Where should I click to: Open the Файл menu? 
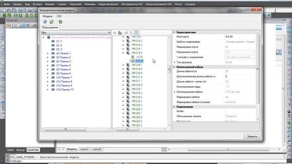pos(6,4)
